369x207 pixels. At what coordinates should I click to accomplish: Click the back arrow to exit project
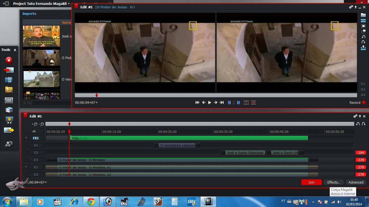click(x=6, y=4)
